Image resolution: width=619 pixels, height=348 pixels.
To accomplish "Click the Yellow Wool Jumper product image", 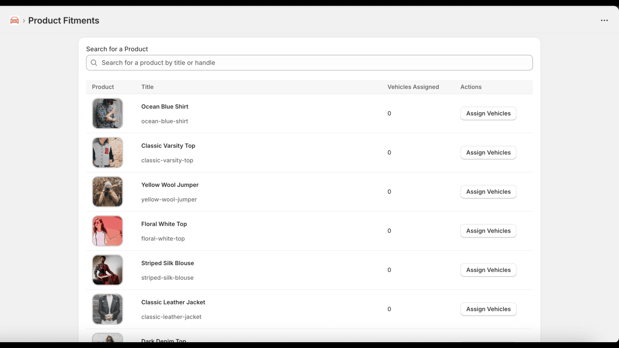I will [107, 191].
